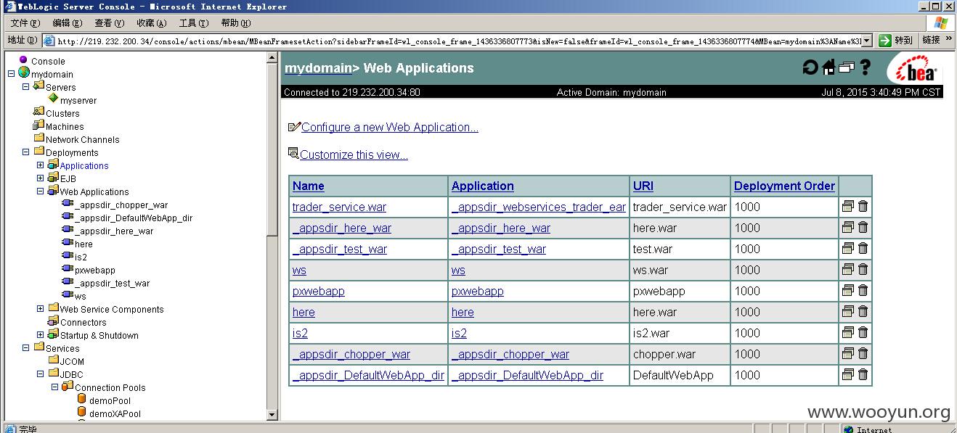This screenshot has height=433, width=957.
Task: Click the 链接 links toolbar label
Action: tap(932, 41)
